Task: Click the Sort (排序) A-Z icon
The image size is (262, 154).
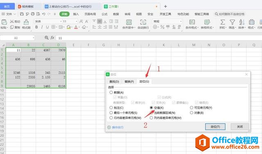Action: click(242, 22)
